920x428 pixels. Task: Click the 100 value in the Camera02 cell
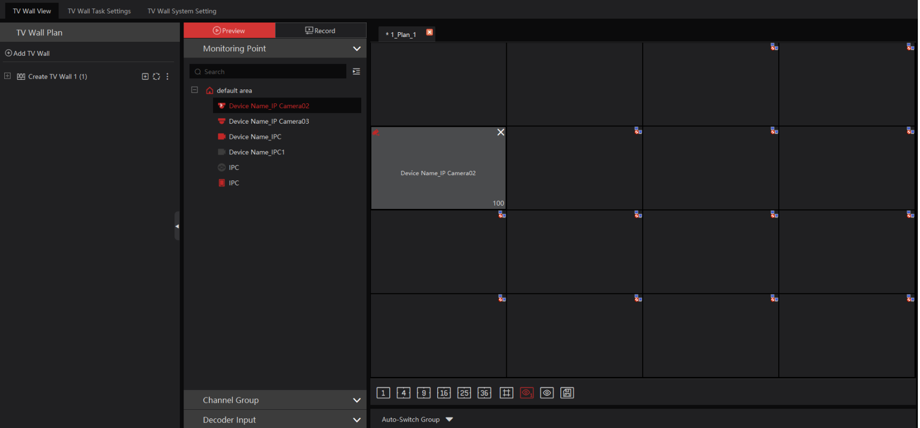pos(498,203)
